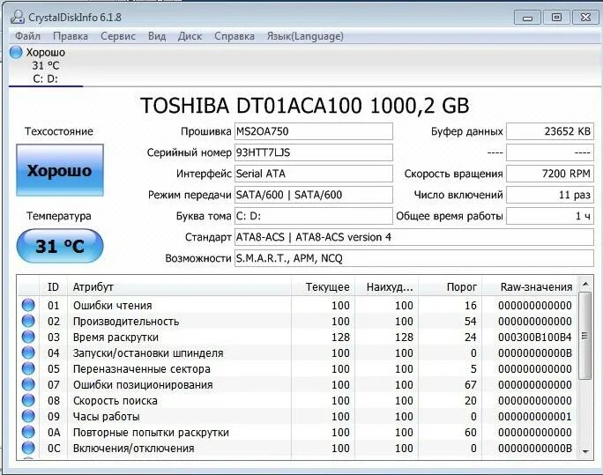Click the Общее время работы value 1 ч

coord(550,216)
